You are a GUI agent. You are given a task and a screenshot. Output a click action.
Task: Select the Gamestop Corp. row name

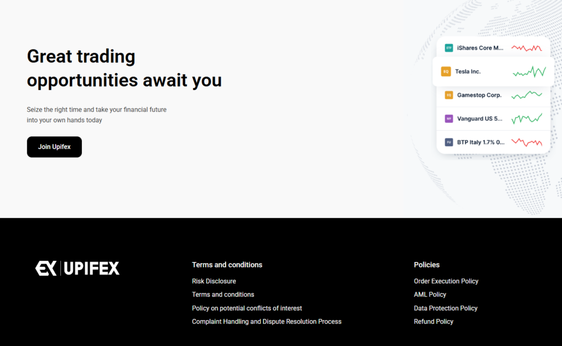click(479, 95)
